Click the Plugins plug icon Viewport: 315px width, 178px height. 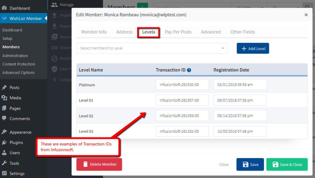point(4,142)
